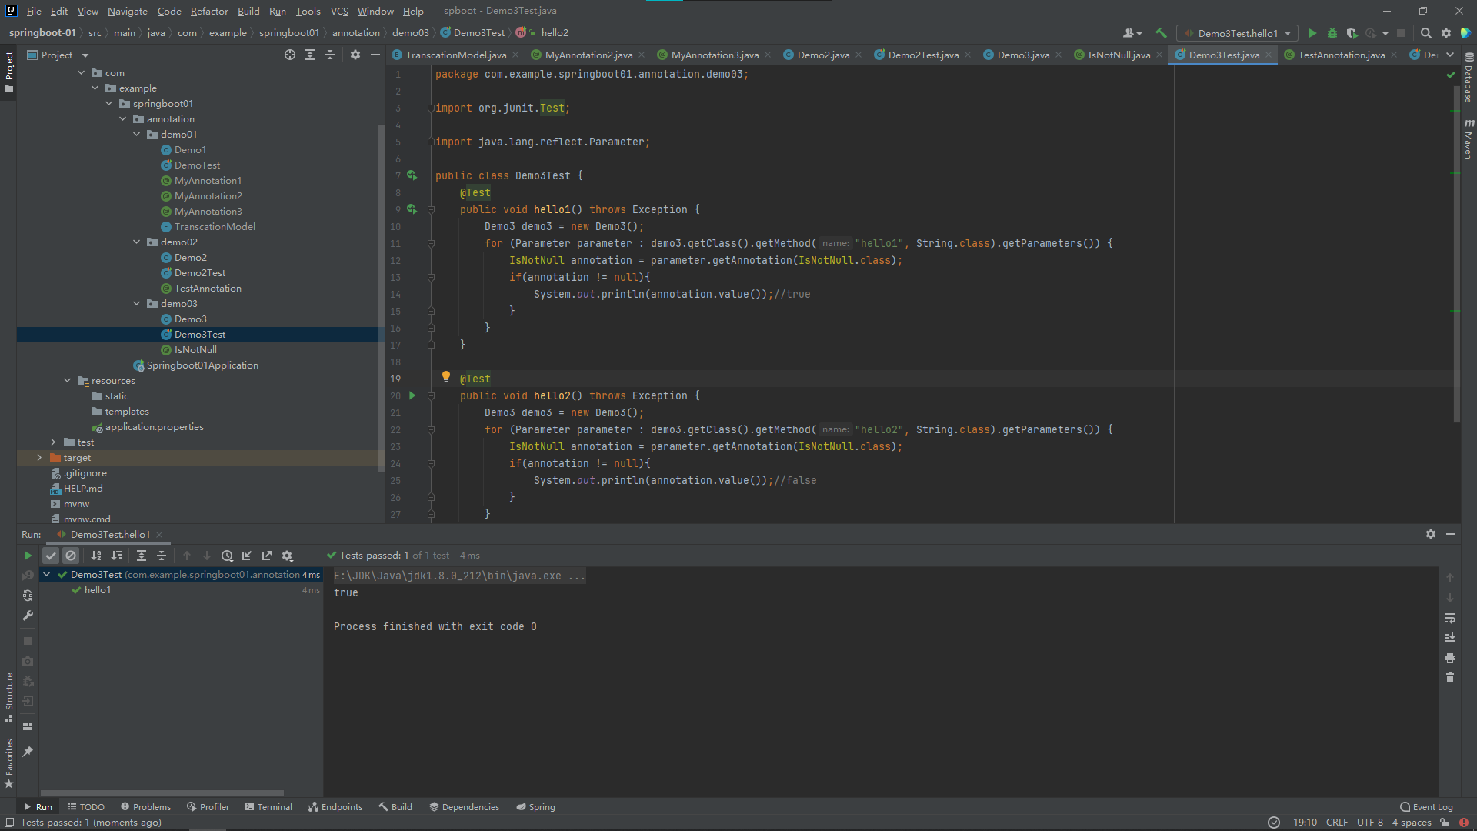Run hello2 test via gutter arrow

point(412,395)
